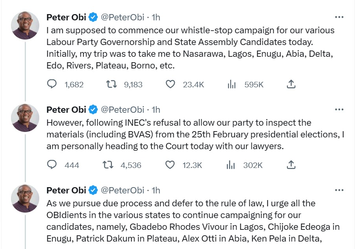Click Peter Obi avatar on third tweet

pos(26,198)
